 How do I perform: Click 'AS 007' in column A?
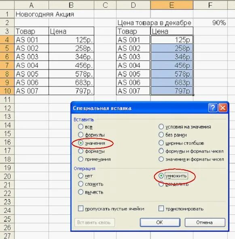pyautogui.click(x=32, y=91)
